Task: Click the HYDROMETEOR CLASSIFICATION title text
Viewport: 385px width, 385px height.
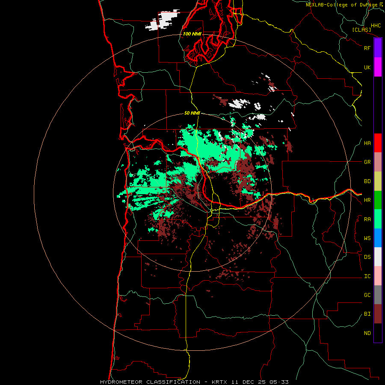Action: pyautogui.click(x=150, y=382)
